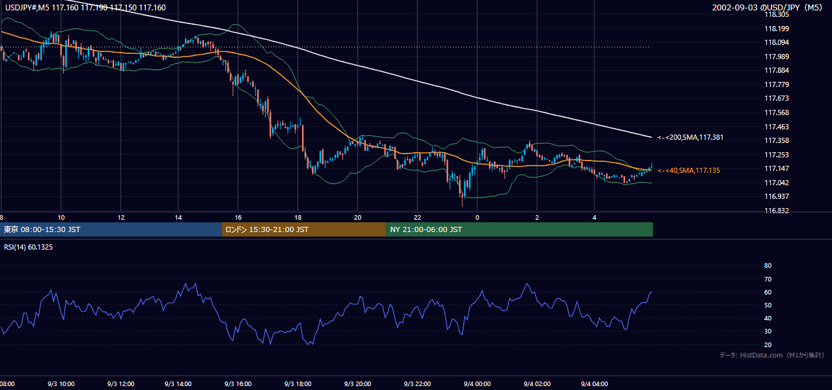832x390 pixels.
Task: Click the RSI(14) 60.1325 indicator label
Action: pos(29,247)
